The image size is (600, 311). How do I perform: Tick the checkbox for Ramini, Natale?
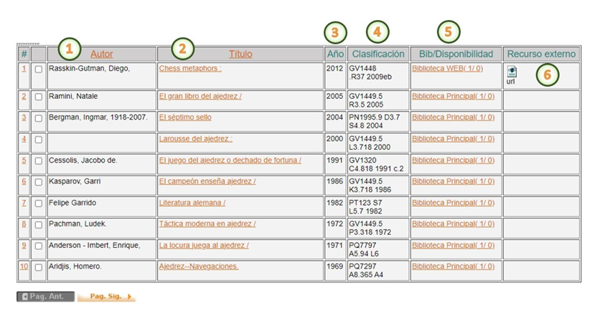tap(38, 97)
